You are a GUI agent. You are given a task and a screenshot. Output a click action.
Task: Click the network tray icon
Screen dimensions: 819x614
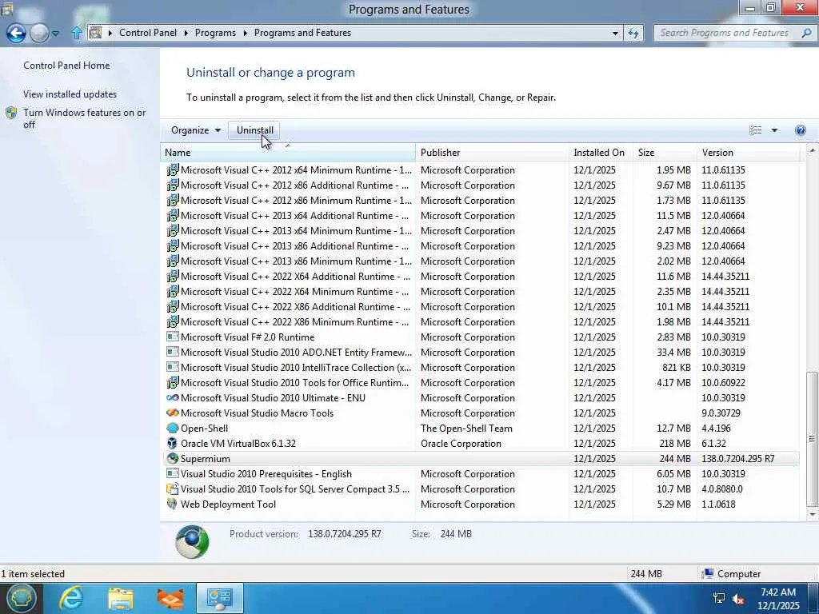[x=719, y=599]
